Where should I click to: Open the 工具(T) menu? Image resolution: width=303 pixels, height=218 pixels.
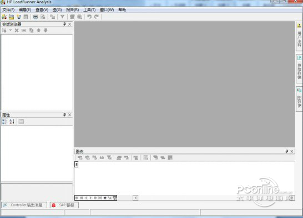89,9
